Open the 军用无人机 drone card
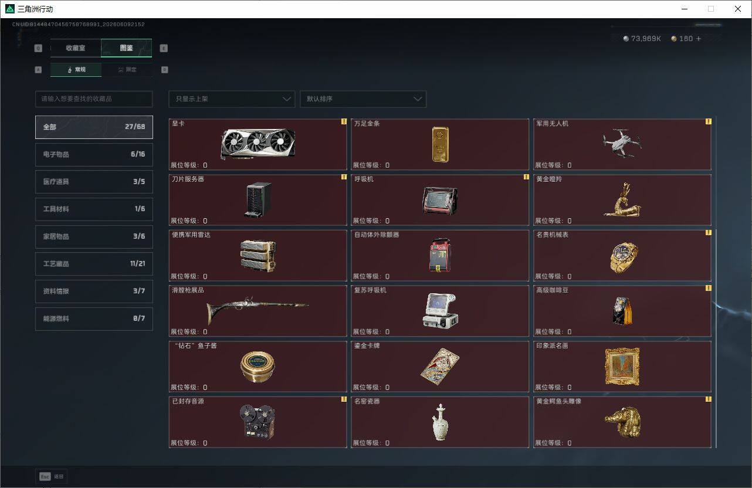 tap(622, 144)
